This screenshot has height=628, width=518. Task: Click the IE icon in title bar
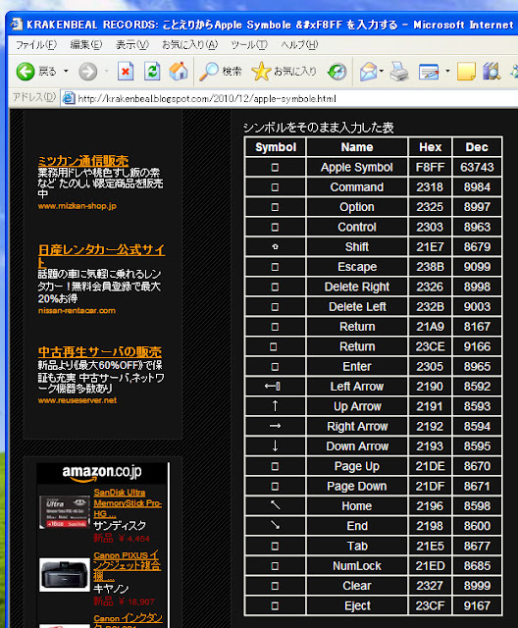pos(17,24)
